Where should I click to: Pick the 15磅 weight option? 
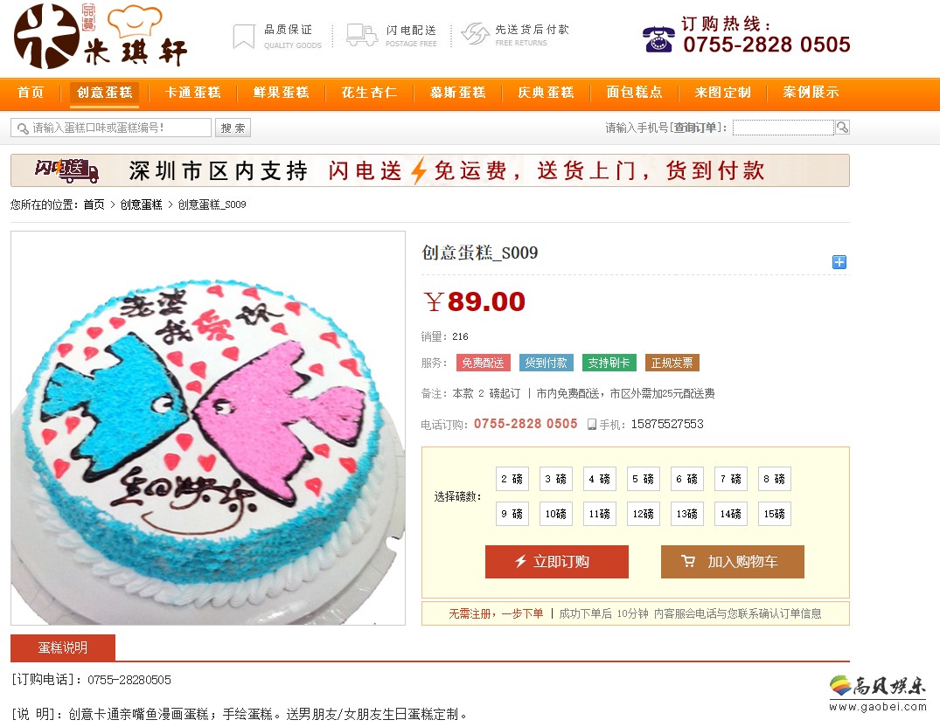775,514
